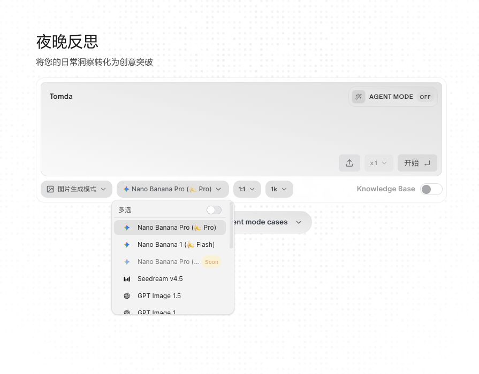
Task: Select Nano Banana 1 (Flash) model
Action: coord(176,245)
